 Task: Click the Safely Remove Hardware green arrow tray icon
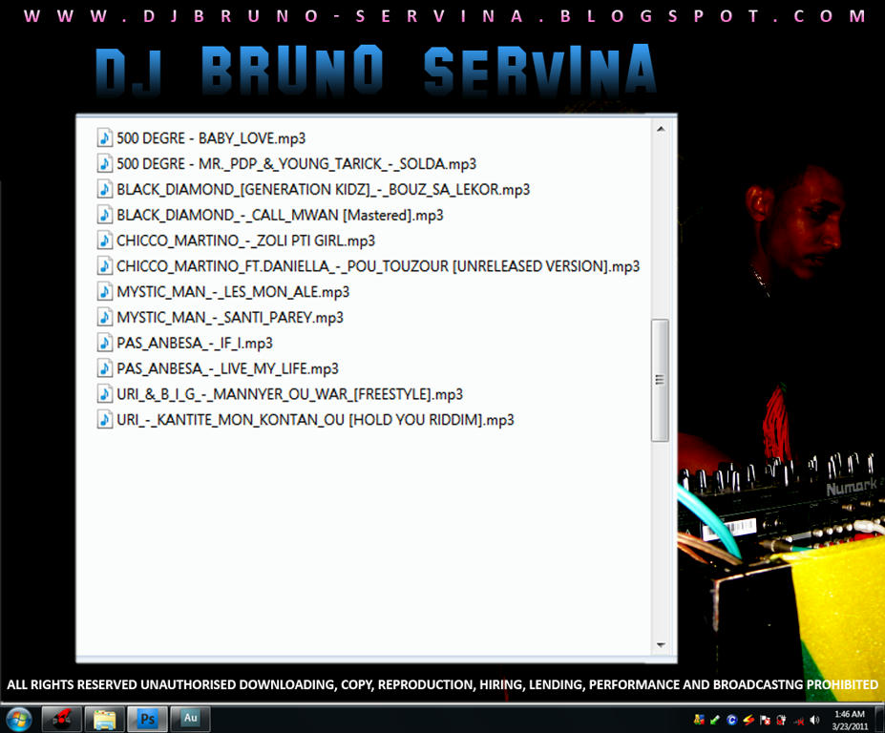click(714, 720)
